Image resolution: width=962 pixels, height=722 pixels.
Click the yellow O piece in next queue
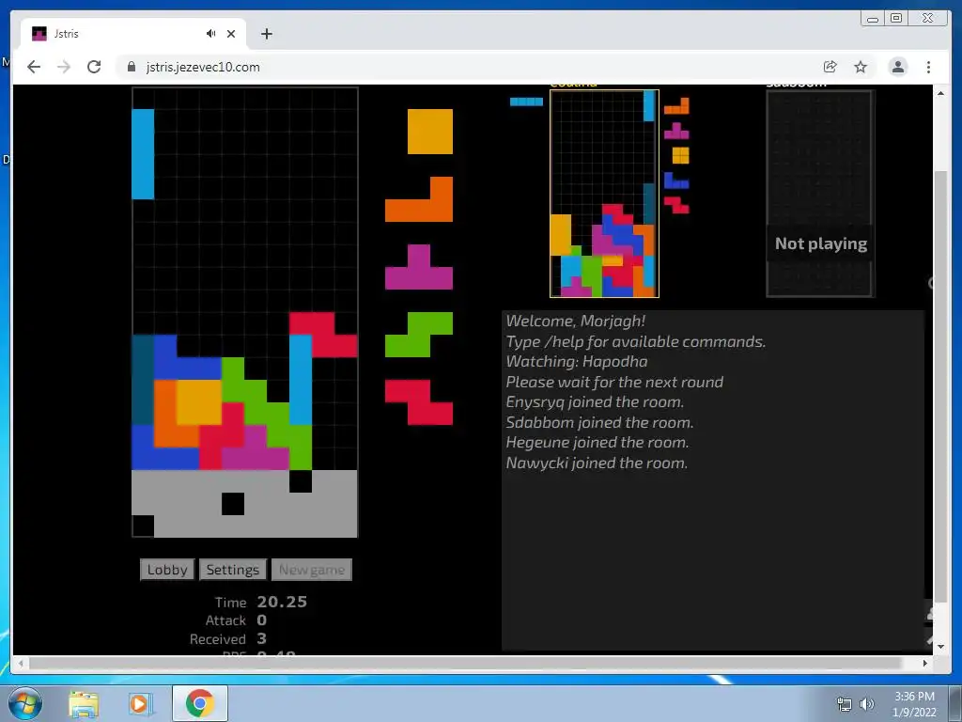pyautogui.click(x=430, y=132)
